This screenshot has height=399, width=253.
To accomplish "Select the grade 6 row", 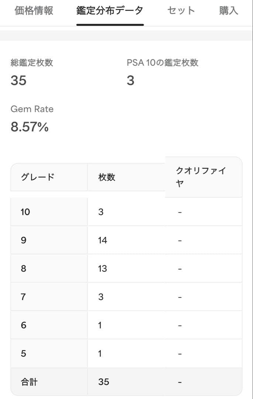I will (x=24, y=325).
